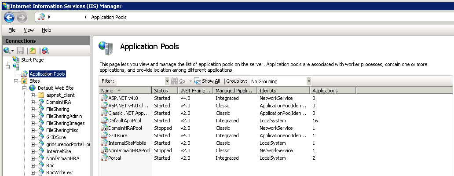Open the Create New Connection globe icon
The height and width of the screenshot is (176, 454).
tap(7, 51)
